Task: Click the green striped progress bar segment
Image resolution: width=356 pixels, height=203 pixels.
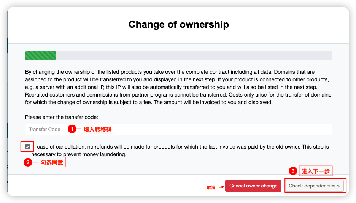Action: pyautogui.click(x=40, y=56)
